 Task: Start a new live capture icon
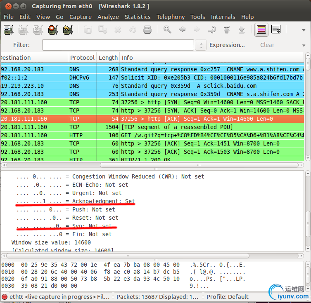(38, 30)
